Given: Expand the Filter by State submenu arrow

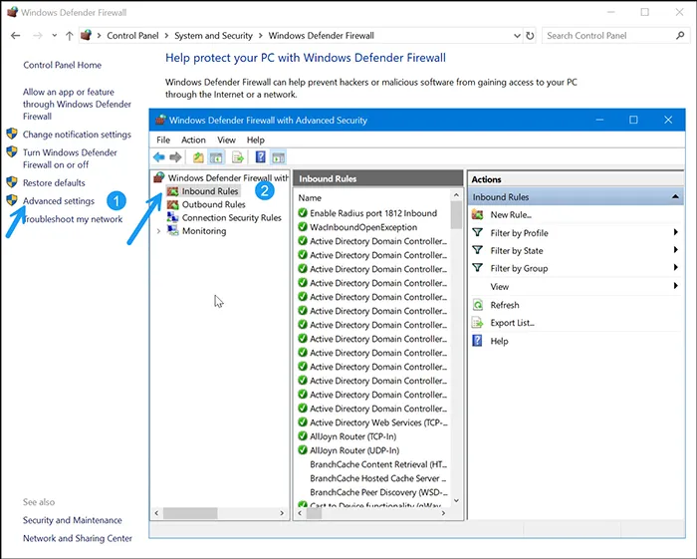Looking at the screenshot, I should [676, 251].
